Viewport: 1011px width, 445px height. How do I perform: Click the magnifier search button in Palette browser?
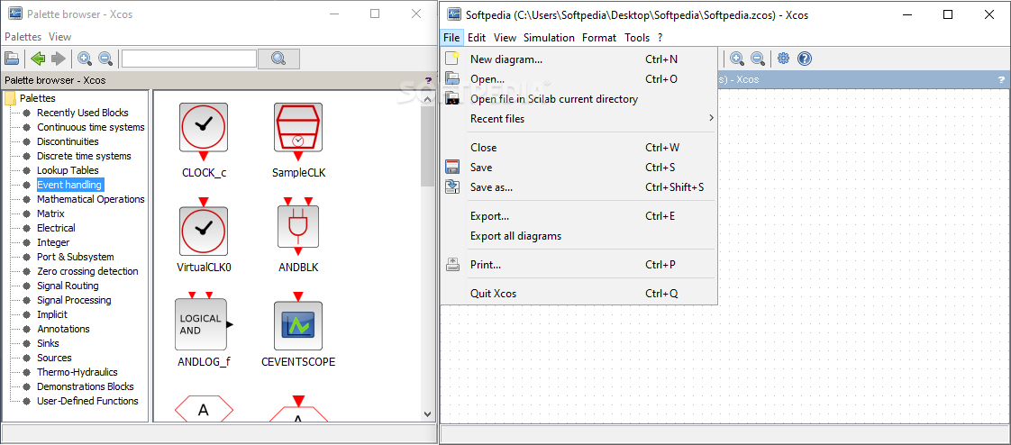point(278,59)
